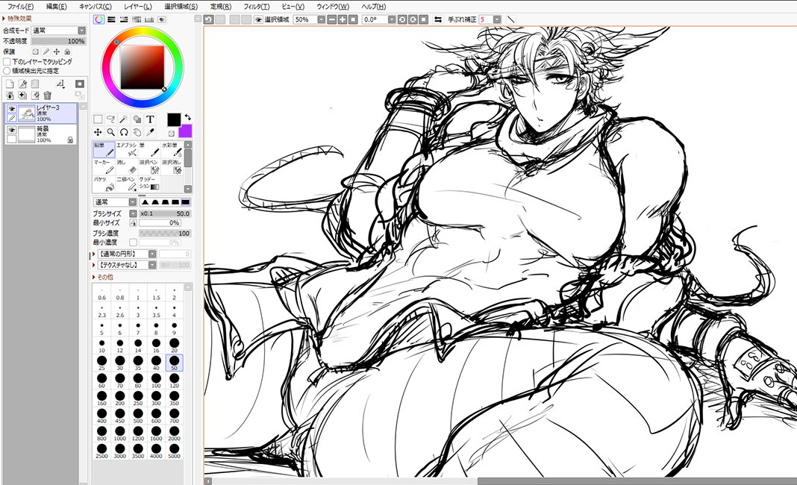Toggle 選択領域 visibility eye in toolbar
Screen dimensions: 797x485
coord(259,19)
